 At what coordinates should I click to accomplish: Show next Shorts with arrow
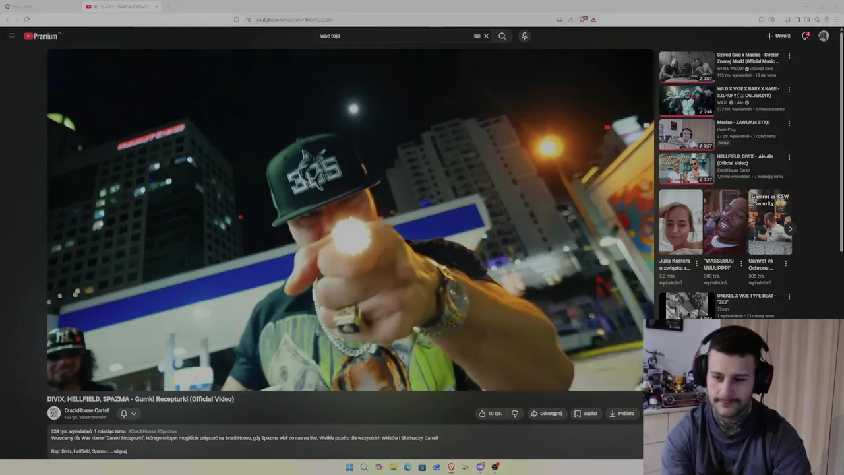click(790, 229)
